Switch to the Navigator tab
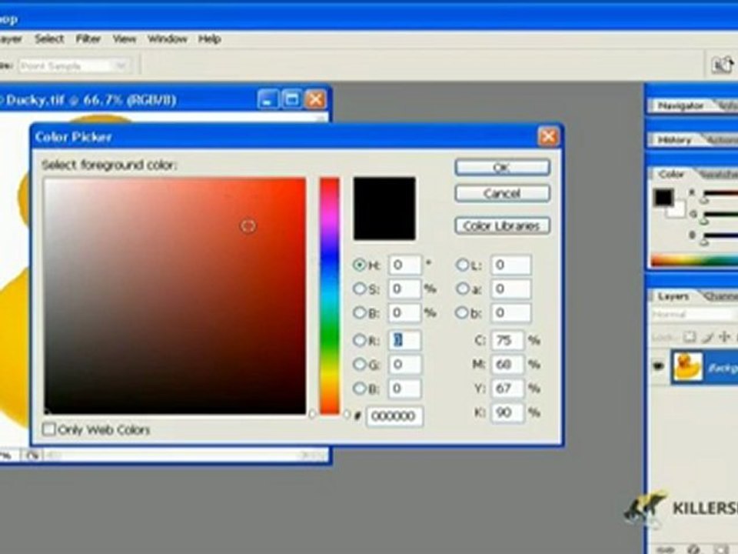738x554 pixels. click(x=680, y=106)
